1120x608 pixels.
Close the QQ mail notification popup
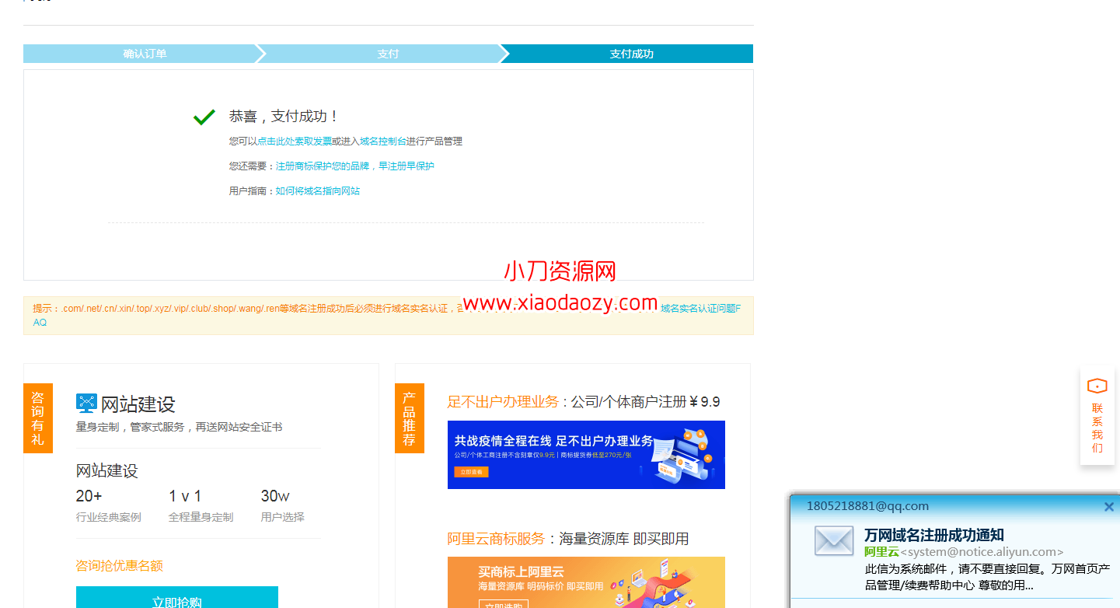click(x=1109, y=507)
